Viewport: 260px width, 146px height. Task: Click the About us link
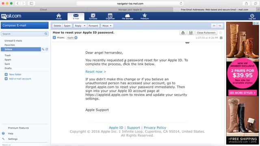tap(6, 145)
